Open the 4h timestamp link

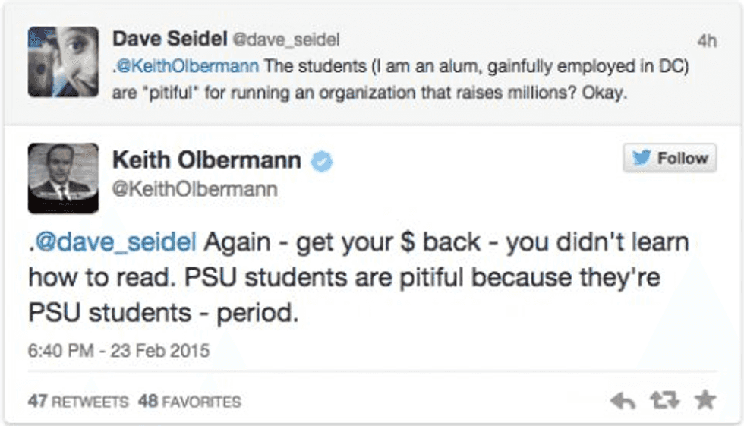click(706, 41)
